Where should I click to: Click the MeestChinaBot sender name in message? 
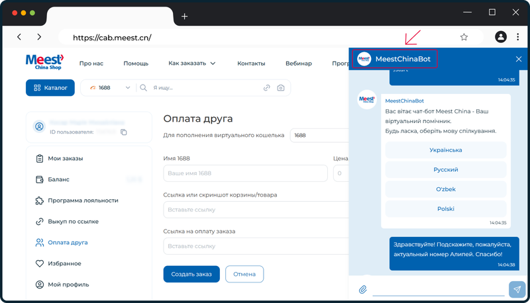pos(404,101)
